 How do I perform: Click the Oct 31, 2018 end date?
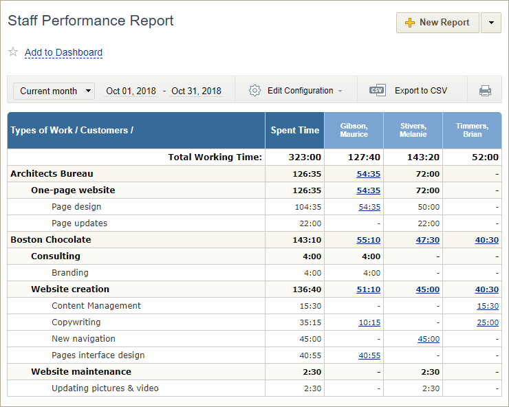pos(196,91)
